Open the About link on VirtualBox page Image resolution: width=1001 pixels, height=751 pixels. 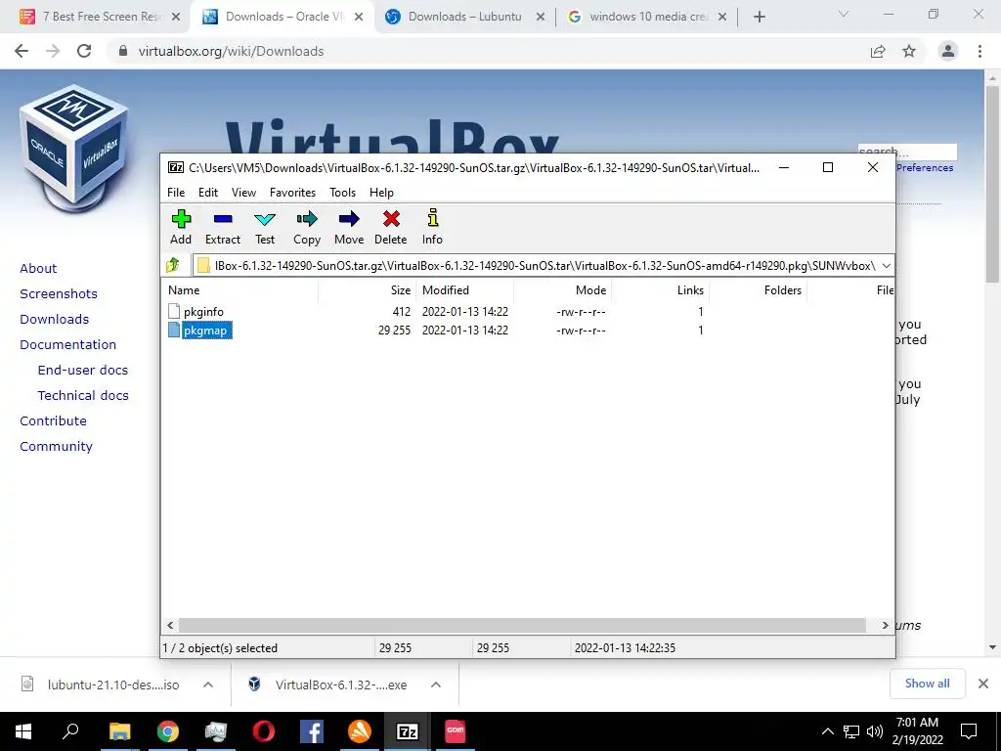tap(38, 268)
